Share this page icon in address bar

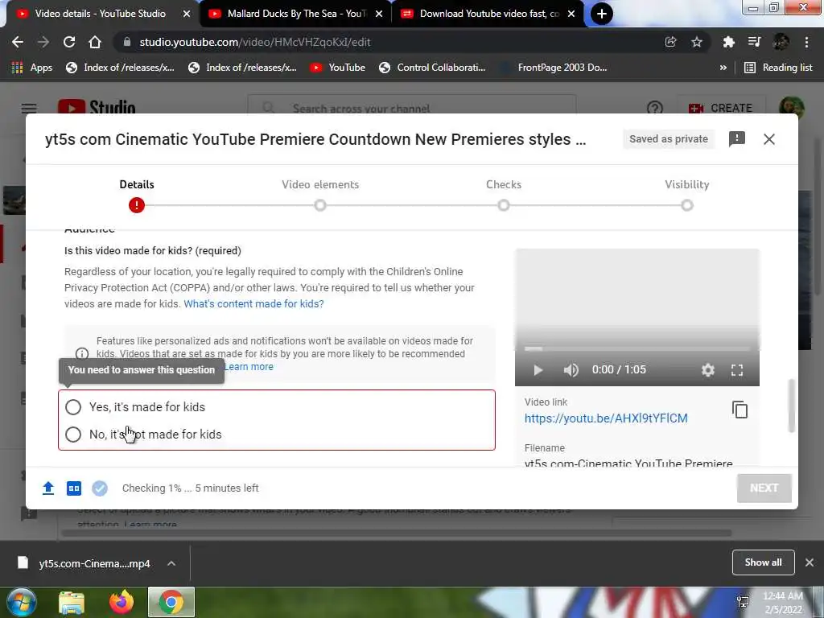click(670, 42)
